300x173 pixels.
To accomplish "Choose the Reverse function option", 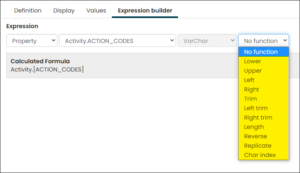I will pos(264,136).
